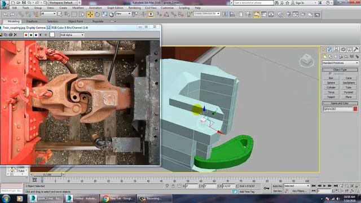Click the object name field Sphere382

coord(337,109)
